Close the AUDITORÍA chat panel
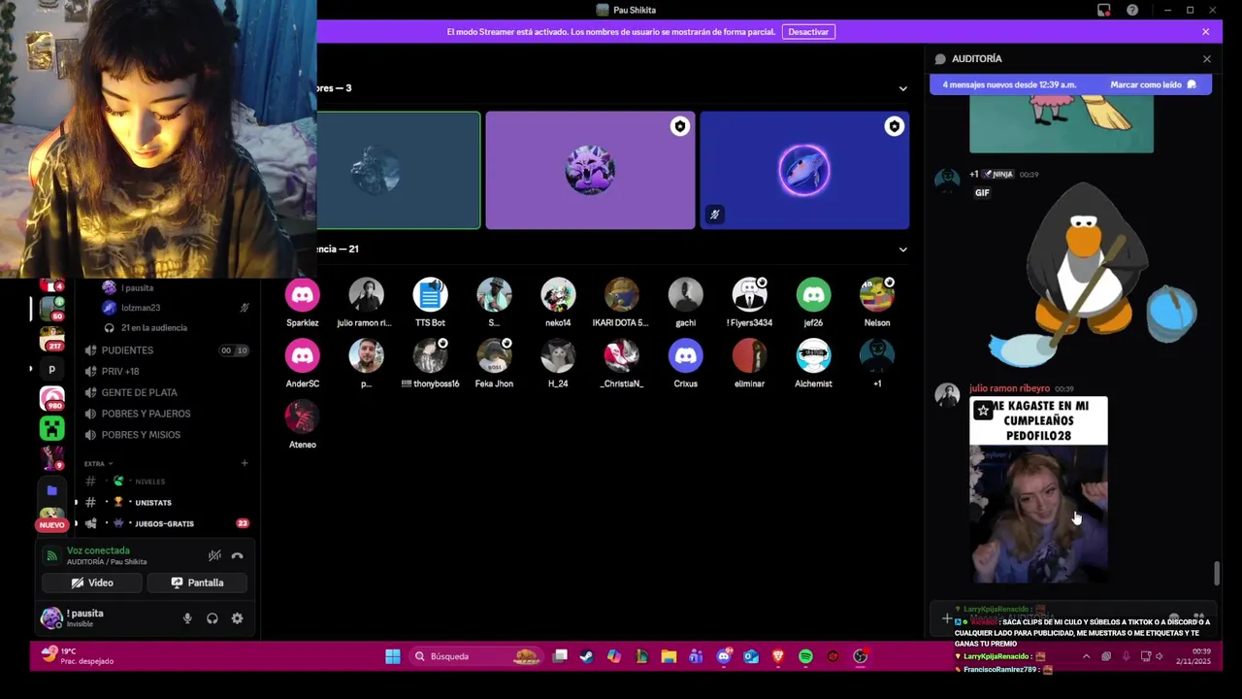 point(1207,59)
